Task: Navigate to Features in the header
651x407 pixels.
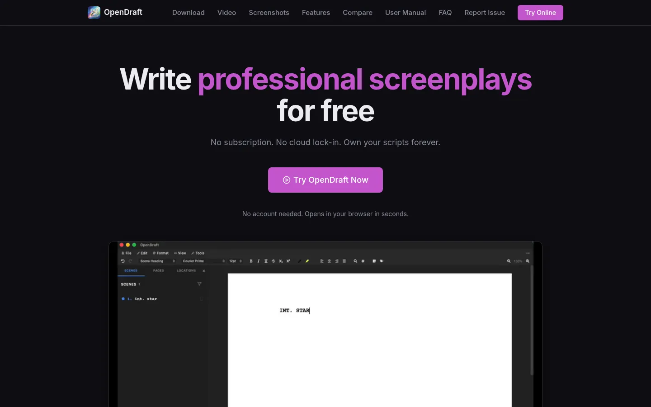Action: [316, 13]
